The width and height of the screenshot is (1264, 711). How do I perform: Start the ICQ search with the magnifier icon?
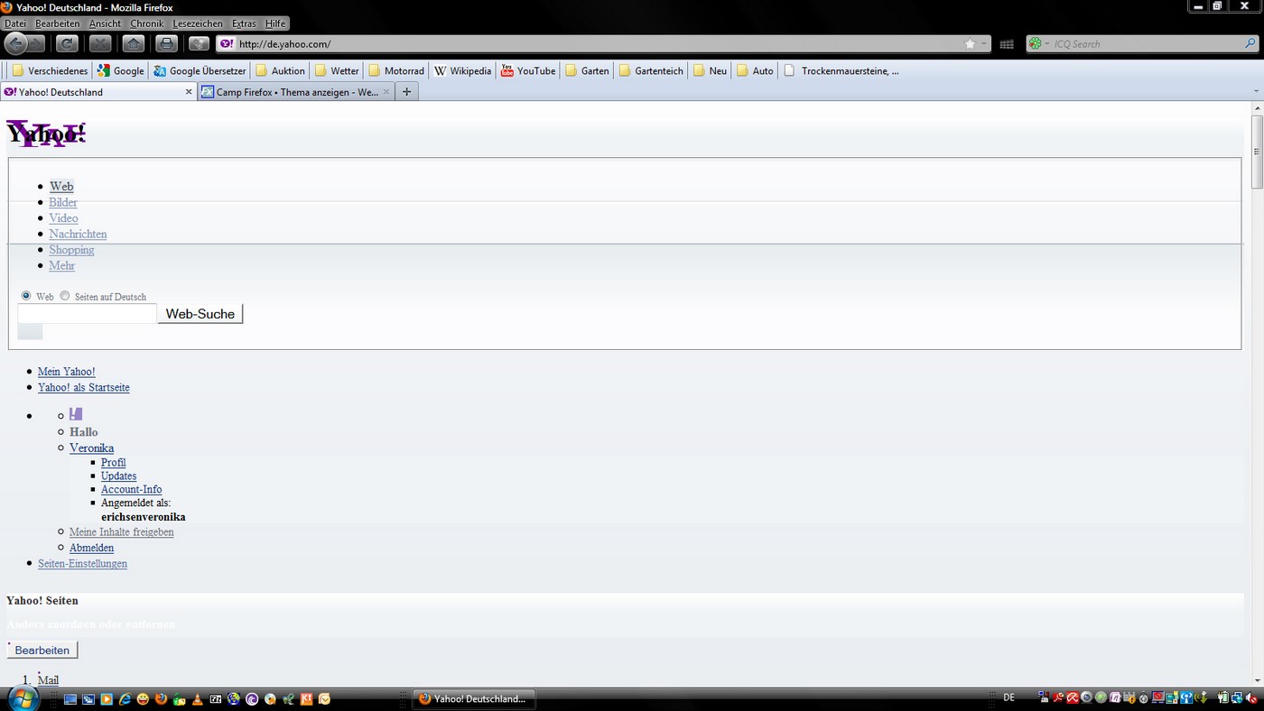coord(1250,43)
